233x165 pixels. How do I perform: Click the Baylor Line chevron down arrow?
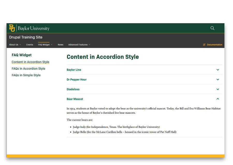(x=218, y=70)
